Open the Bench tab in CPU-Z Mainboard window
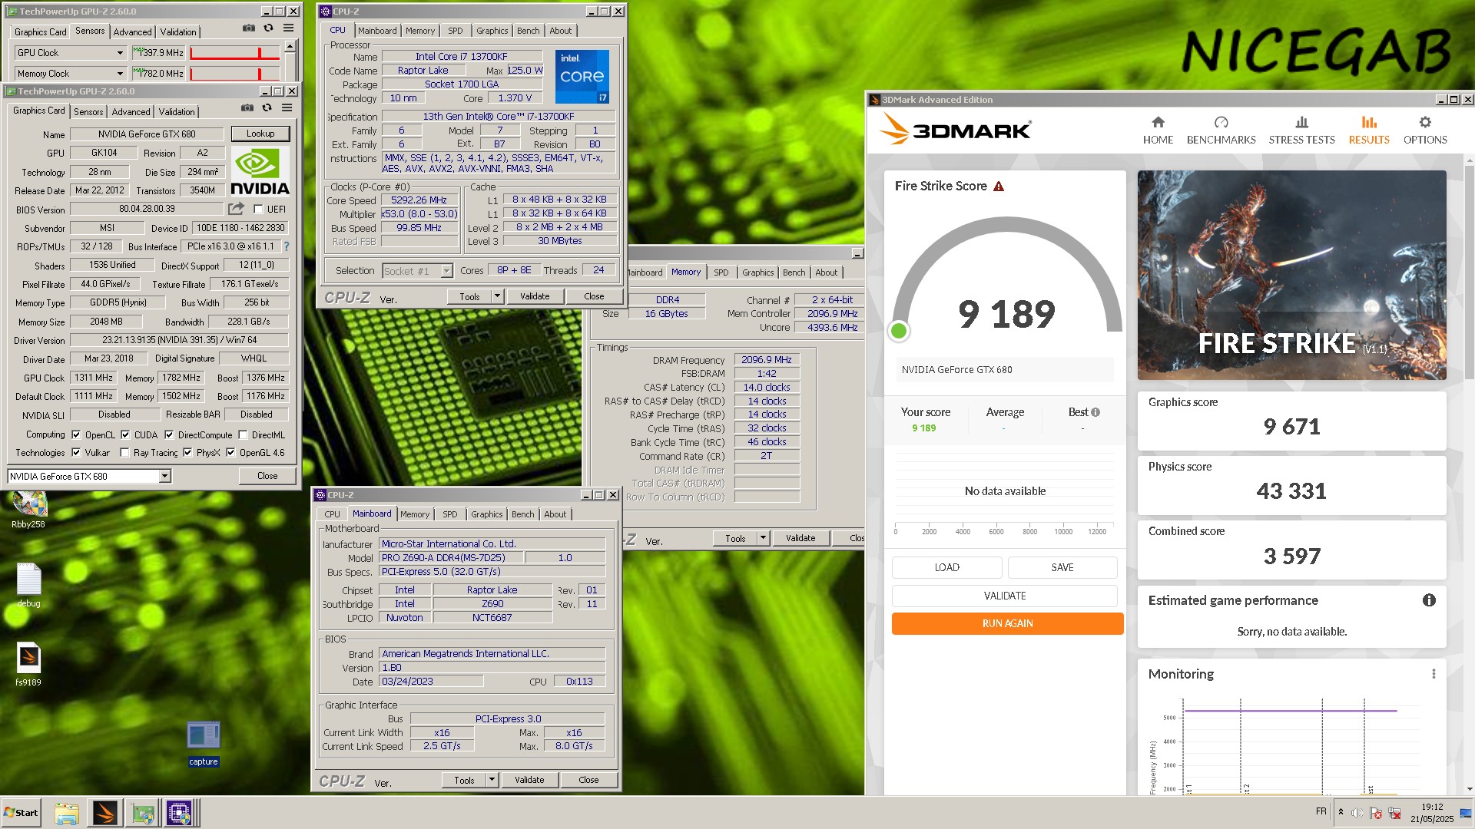The image size is (1475, 829). 523,514
